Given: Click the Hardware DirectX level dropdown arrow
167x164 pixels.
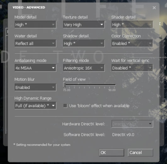Looking at the screenshot, I should click(150, 124).
